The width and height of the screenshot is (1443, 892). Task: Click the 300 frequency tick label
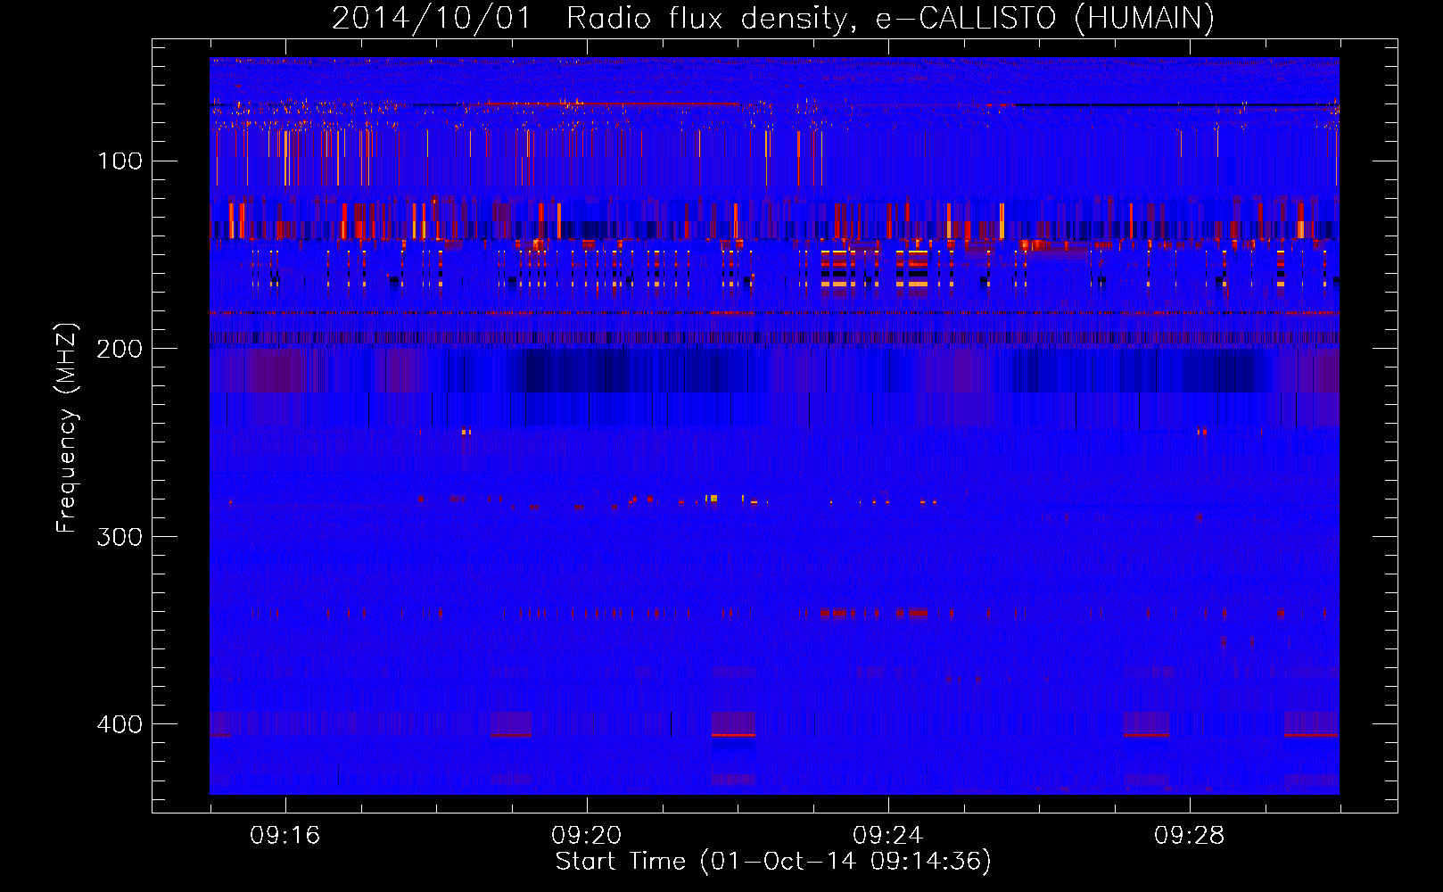(x=120, y=537)
